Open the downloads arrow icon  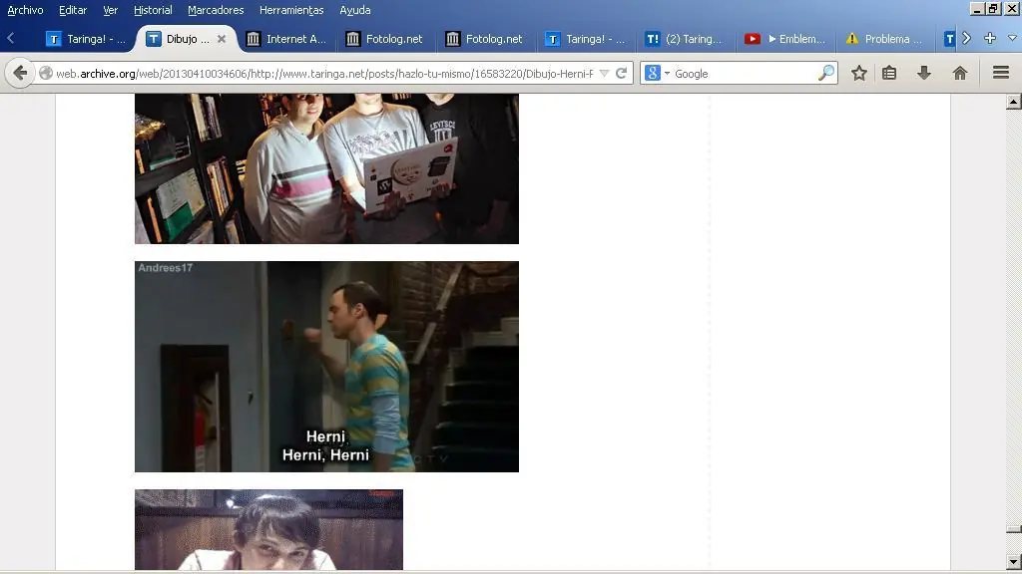coord(923,73)
